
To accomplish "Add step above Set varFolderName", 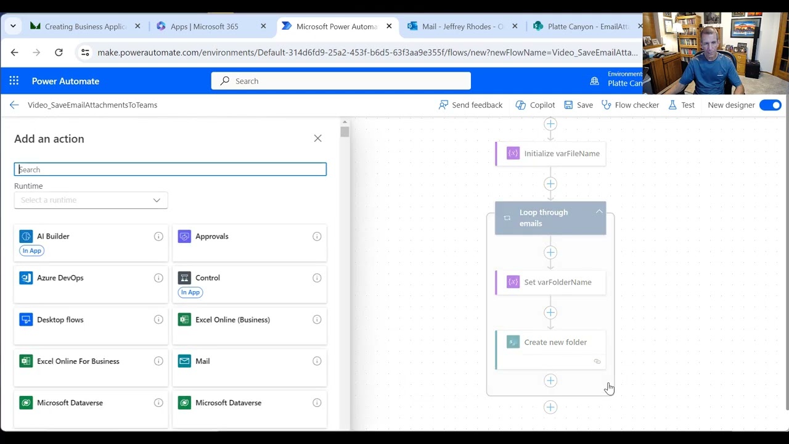I will point(550,252).
